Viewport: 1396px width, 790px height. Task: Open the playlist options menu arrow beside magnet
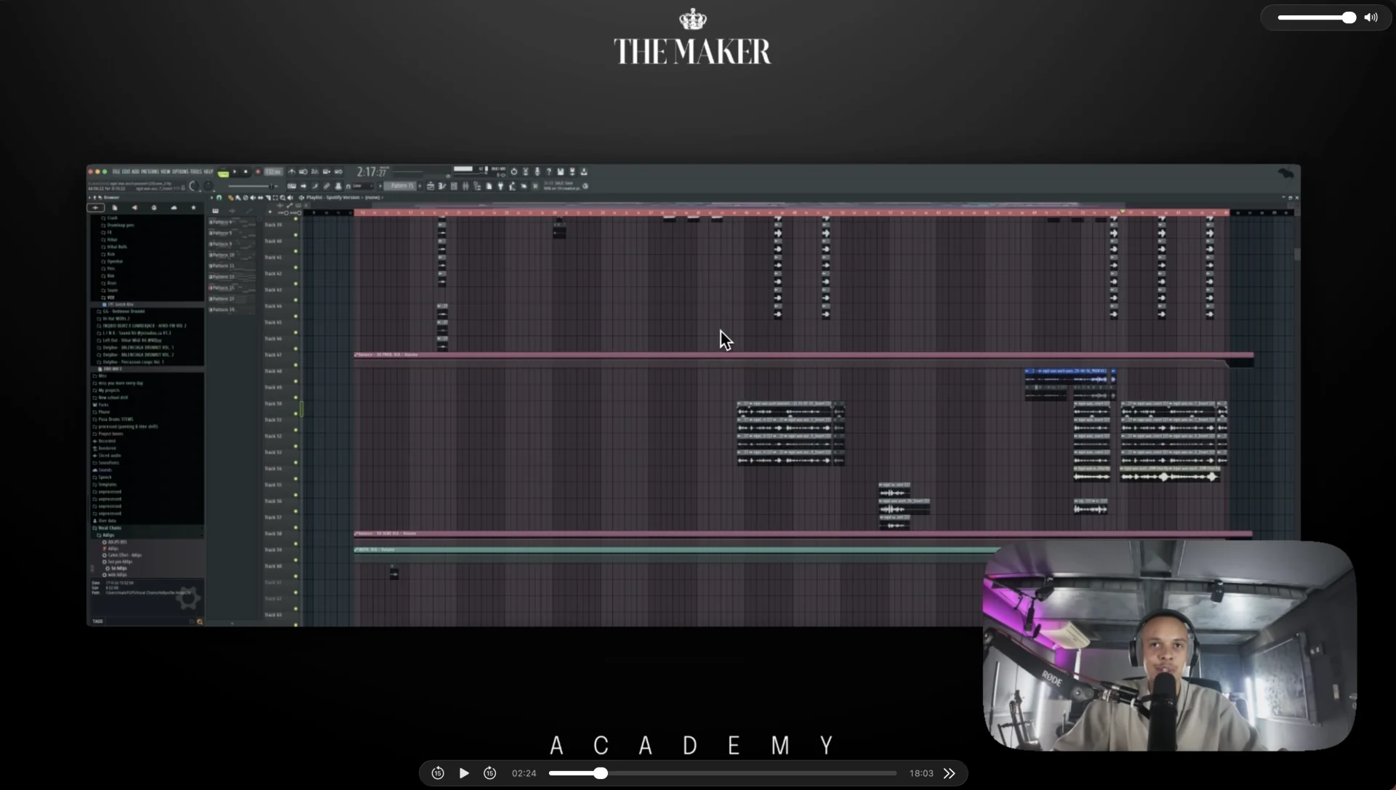click(212, 198)
